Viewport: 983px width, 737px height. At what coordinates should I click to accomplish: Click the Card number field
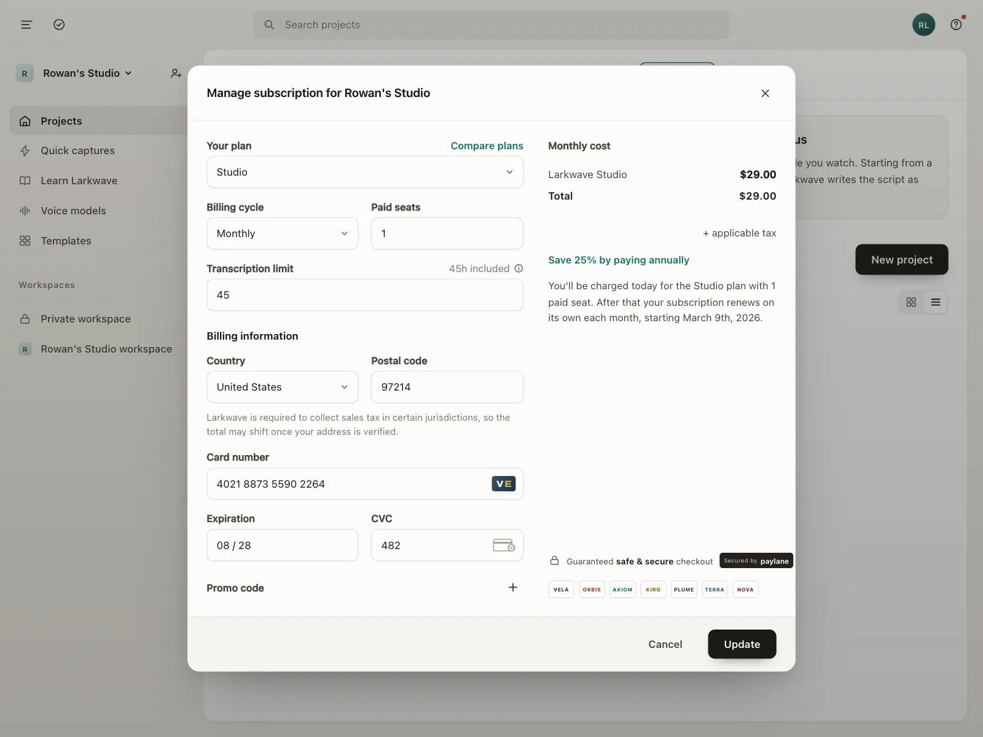tap(365, 484)
